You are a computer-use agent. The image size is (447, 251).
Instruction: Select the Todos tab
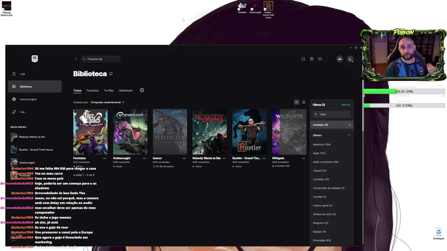tap(77, 91)
